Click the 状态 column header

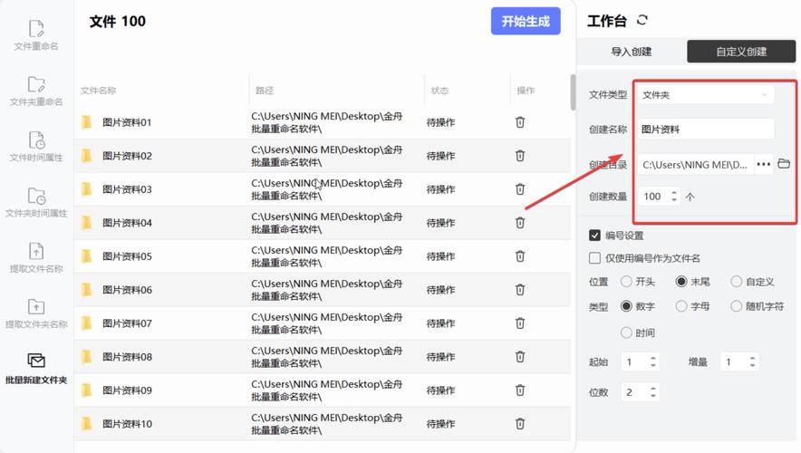pos(439,91)
